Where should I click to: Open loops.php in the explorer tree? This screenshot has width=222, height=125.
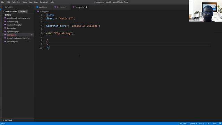[x=11, y=28]
